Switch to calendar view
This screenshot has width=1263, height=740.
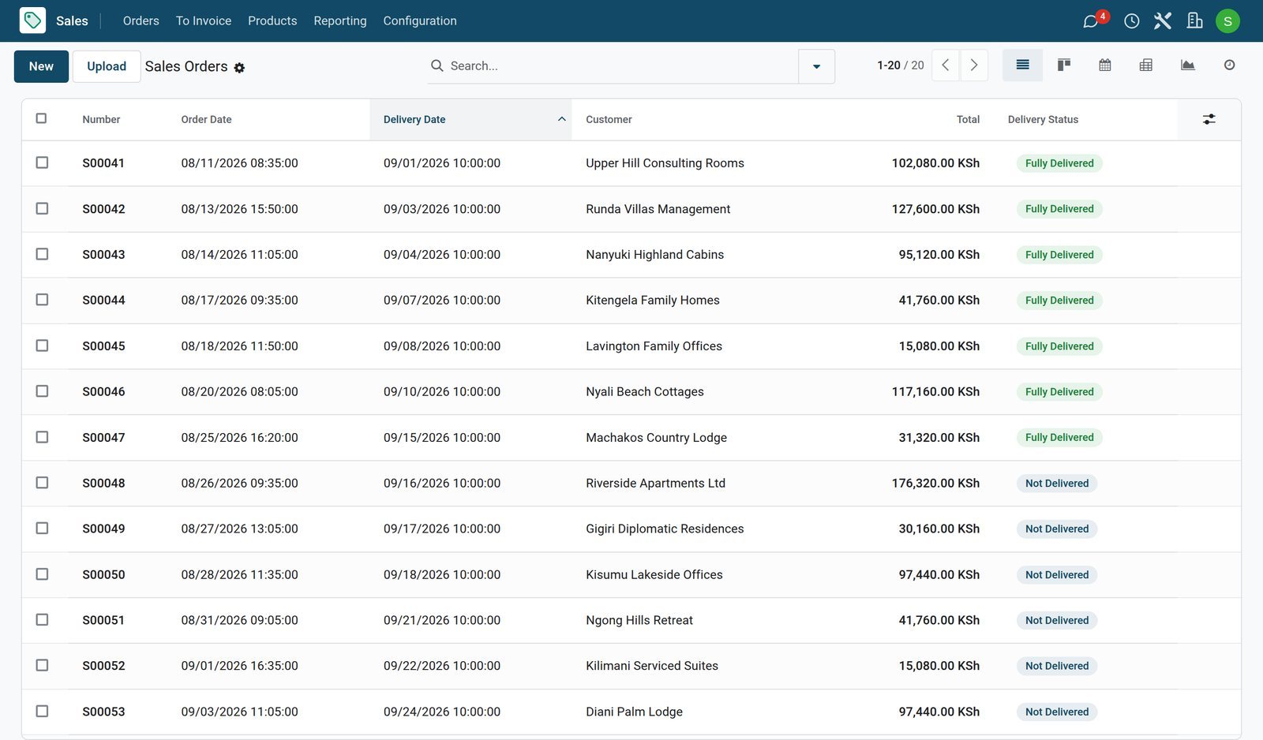1105,65
